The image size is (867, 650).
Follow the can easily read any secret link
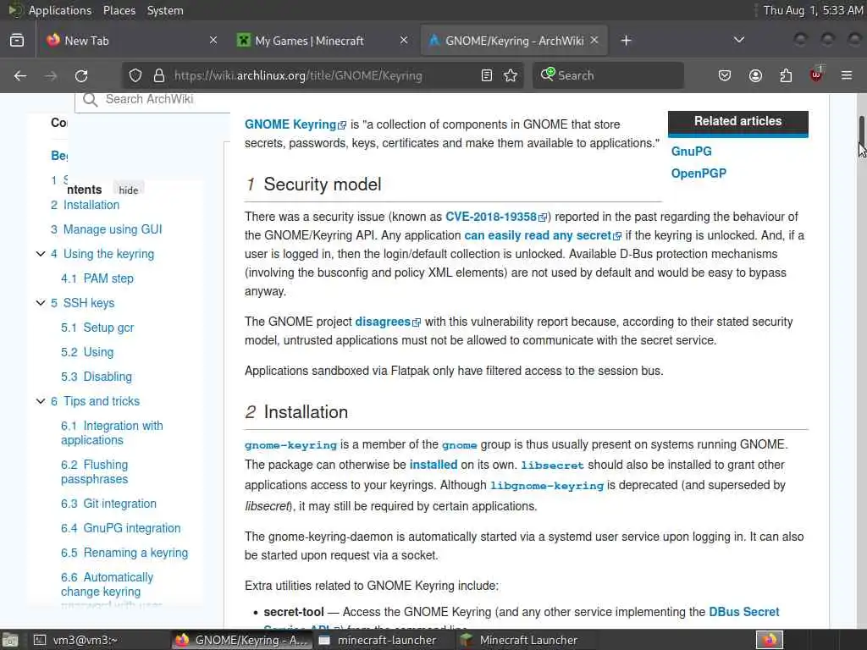[x=543, y=235]
